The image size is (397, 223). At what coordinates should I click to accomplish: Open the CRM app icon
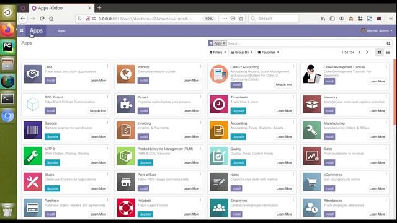click(x=33, y=74)
